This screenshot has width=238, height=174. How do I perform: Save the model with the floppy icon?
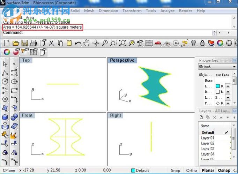pos(24,43)
